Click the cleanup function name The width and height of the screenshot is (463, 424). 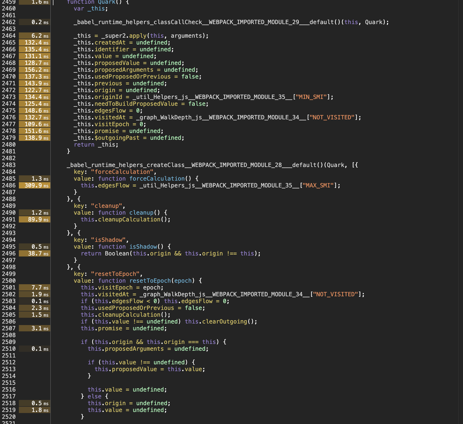[141, 213]
